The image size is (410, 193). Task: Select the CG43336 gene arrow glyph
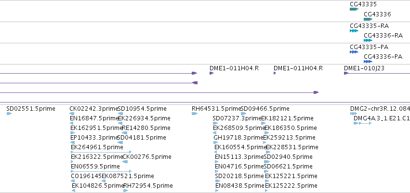(368, 19)
